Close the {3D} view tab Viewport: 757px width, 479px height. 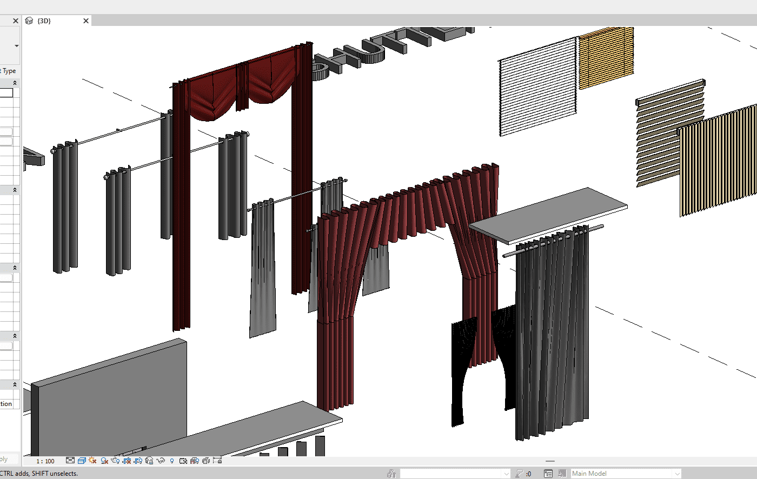pos(86,21)
